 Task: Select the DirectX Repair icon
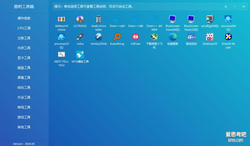pyautogui.click(x=228, y=37)
